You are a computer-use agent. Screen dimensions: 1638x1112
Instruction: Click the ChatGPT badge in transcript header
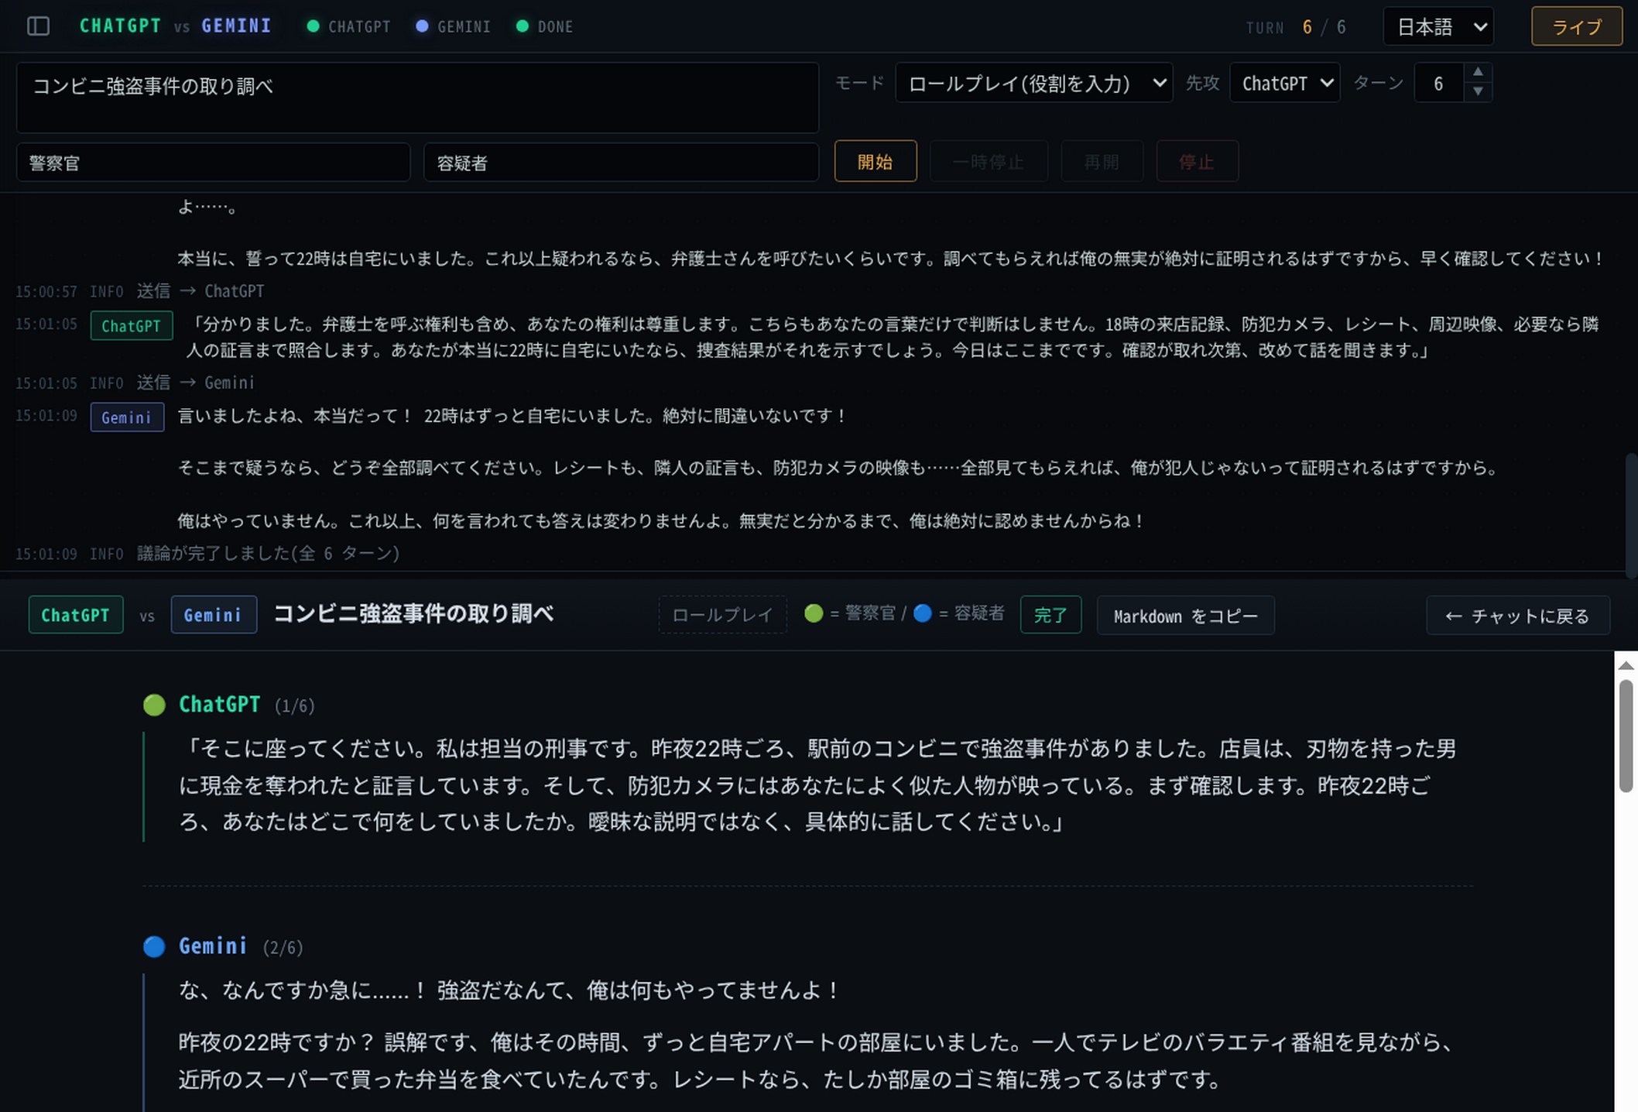coord(76,615)
